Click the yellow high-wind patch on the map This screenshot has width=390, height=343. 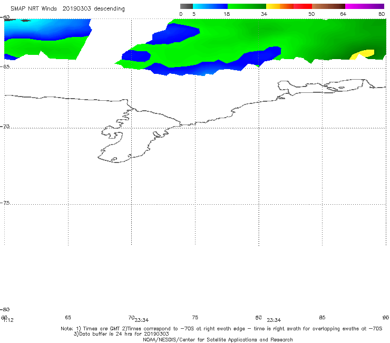[x=363, y=54]
